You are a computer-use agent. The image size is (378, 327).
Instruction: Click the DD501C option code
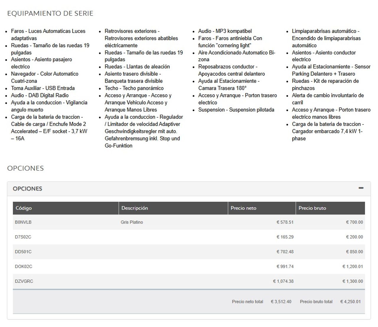(23, 252)
